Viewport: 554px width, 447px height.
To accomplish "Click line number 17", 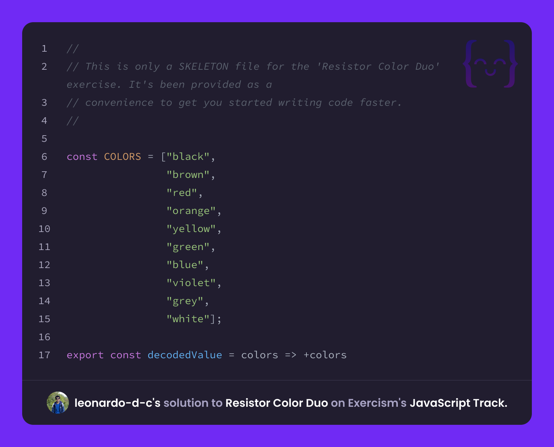I will coord(44,355).
